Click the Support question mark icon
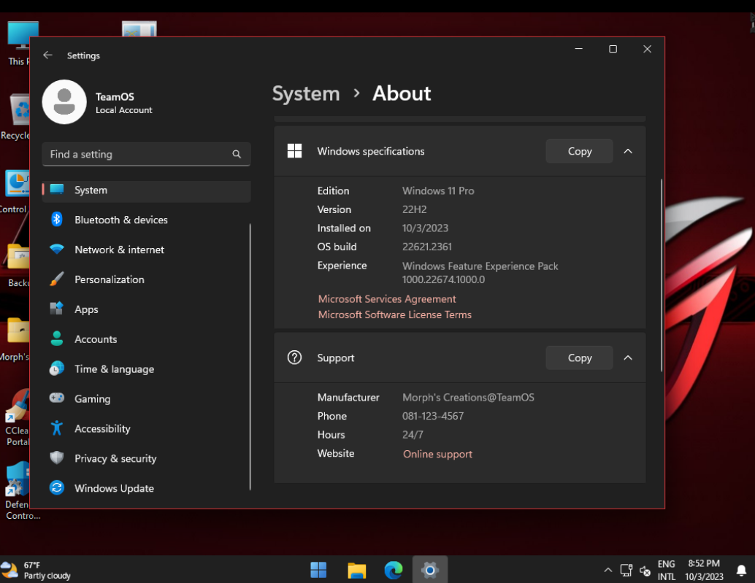The image size is (755, 583). (294, 358)
